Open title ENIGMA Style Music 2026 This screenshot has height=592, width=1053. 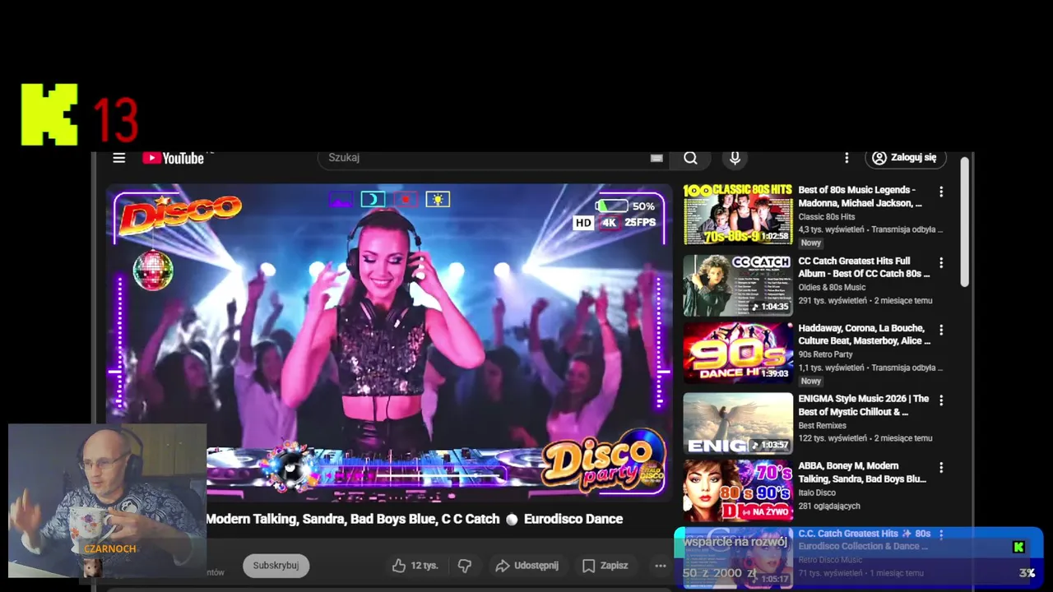coord(864,405)
